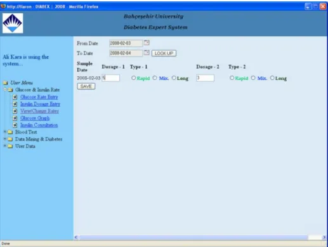Select the Mix option for Type - 2
This screenshot has width=328, height=247.
tap(253, 78)
